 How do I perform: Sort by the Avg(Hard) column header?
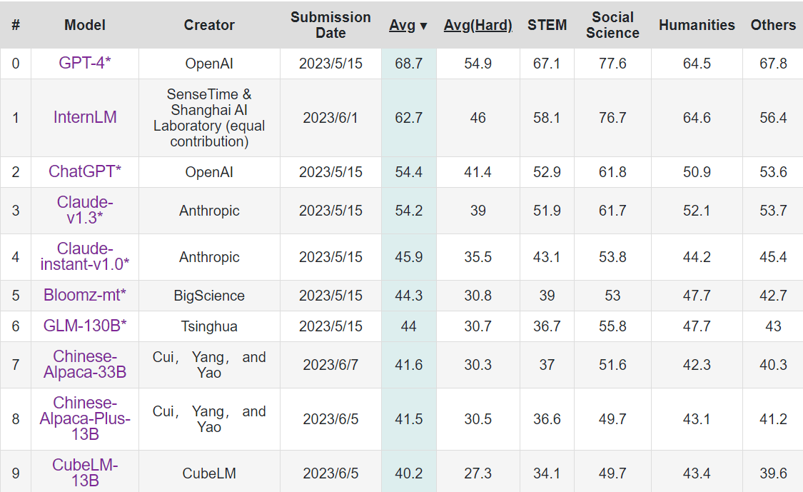478,25
